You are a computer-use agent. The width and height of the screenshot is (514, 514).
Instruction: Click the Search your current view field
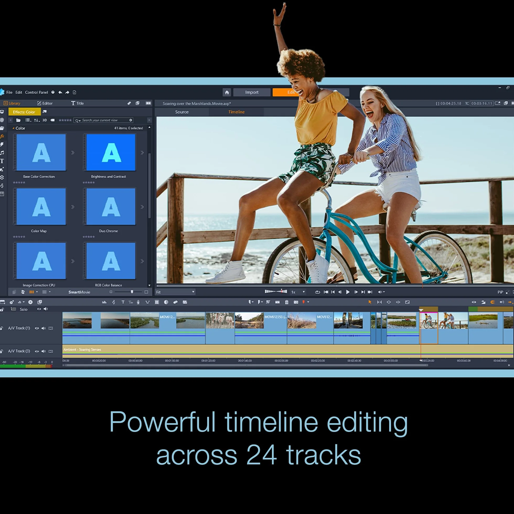(104, 120)
